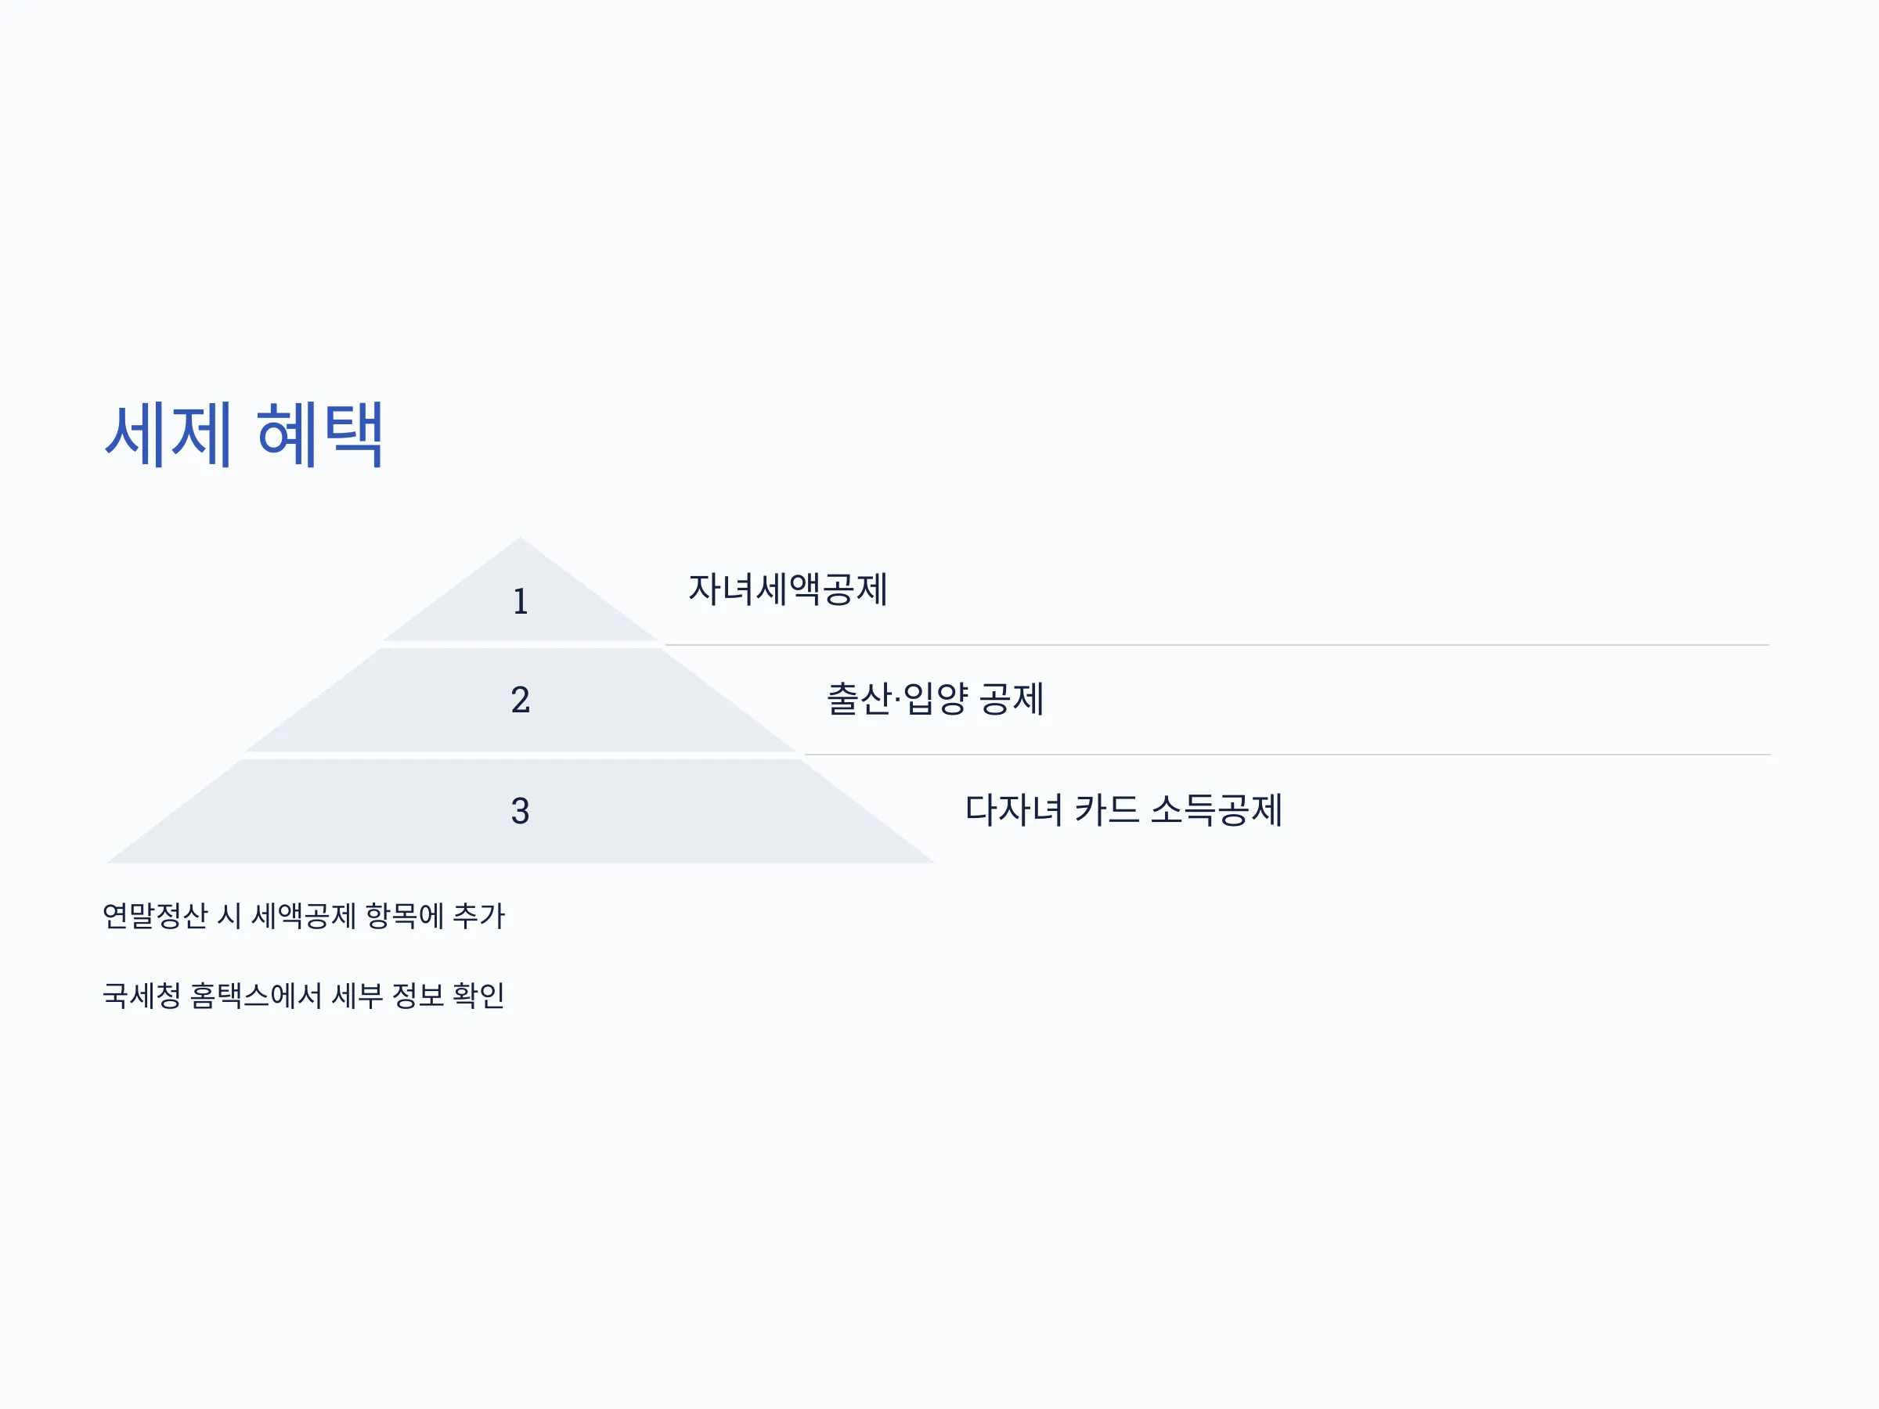Click the word 확인 in the last line
1879x1409 pixels.
click(x=479, y=996)
